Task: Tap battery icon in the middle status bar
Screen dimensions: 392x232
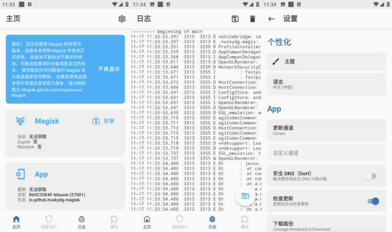Action: (258, 4)
